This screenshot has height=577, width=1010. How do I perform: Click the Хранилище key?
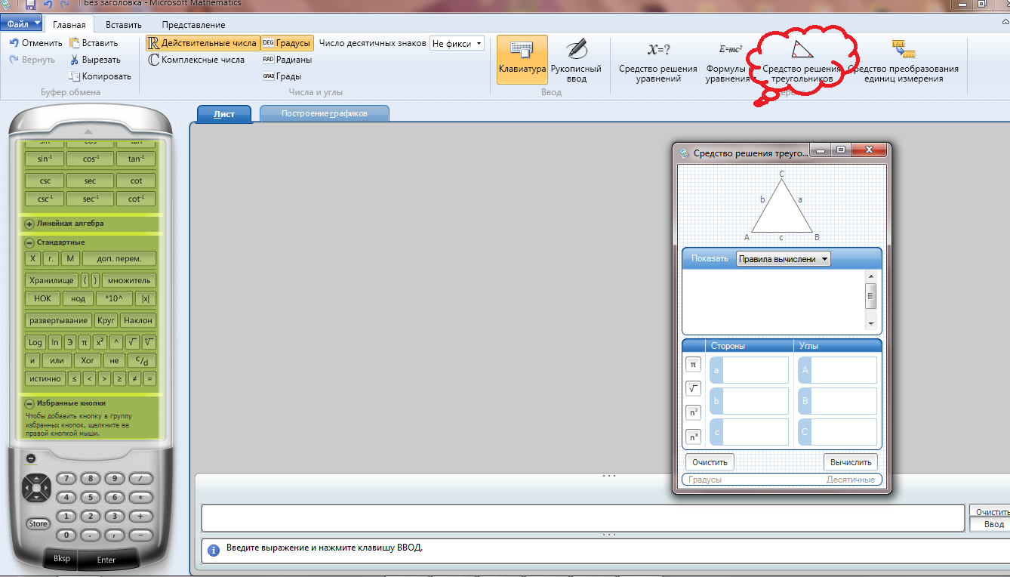[51, 280]
